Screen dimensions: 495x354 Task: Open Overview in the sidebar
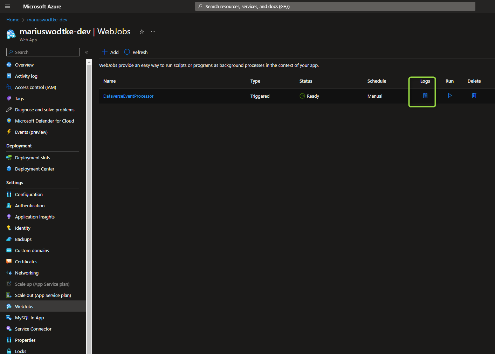24,65
